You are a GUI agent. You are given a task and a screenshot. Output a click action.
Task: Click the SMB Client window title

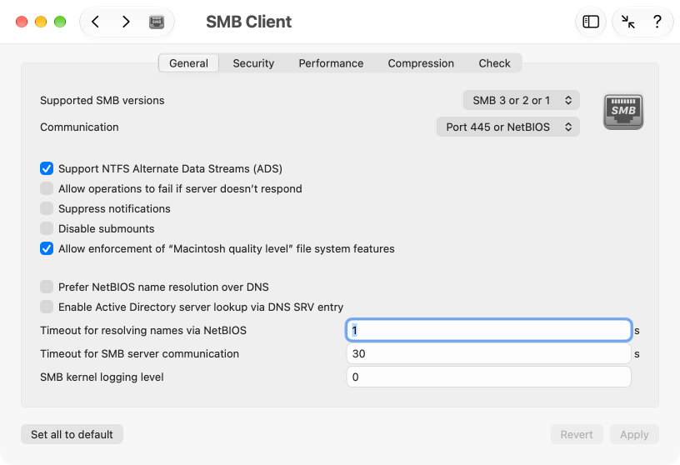tap(248, 22)
